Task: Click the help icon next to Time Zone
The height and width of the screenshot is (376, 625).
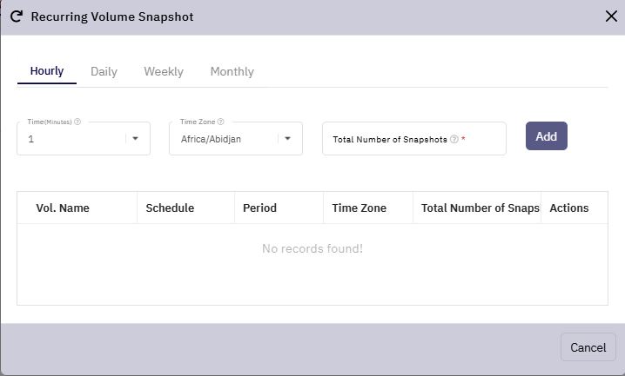Action: (220, 122)
